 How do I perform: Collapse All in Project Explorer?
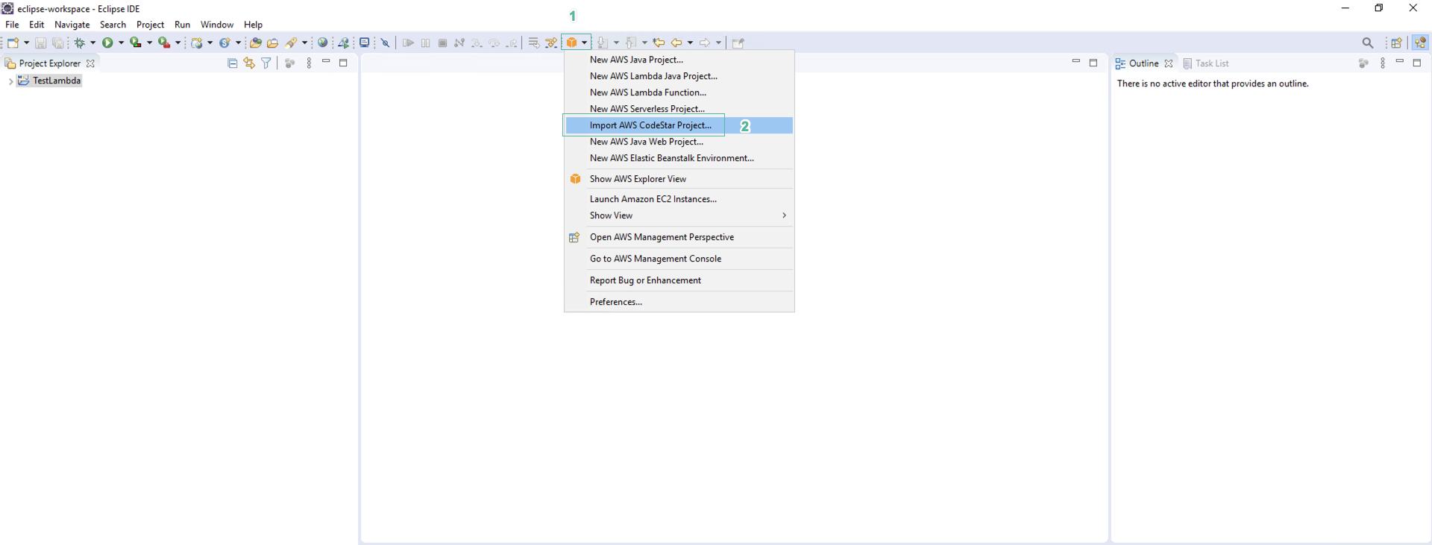click(233, 63)
